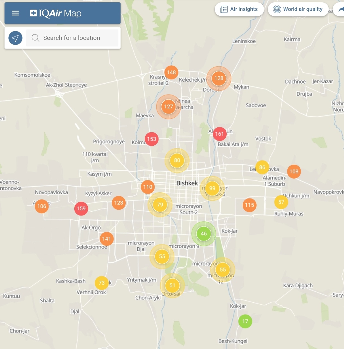
Task: Select the red 153 AQI marker
Action: (151, 139)
